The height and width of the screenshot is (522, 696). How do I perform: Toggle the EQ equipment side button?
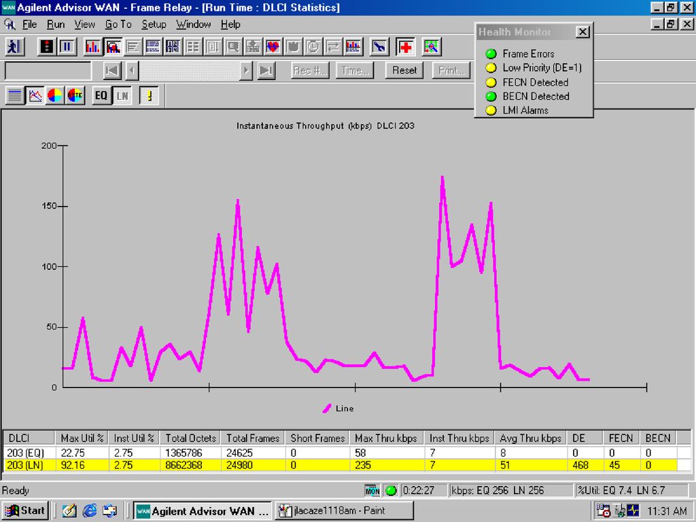tap(101, 95)
